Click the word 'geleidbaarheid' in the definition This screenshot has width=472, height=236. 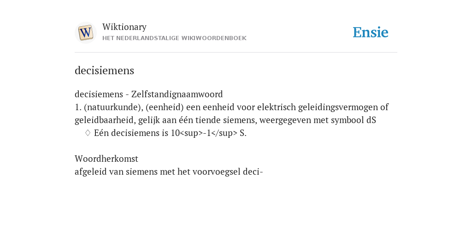(x=106, y=120)
